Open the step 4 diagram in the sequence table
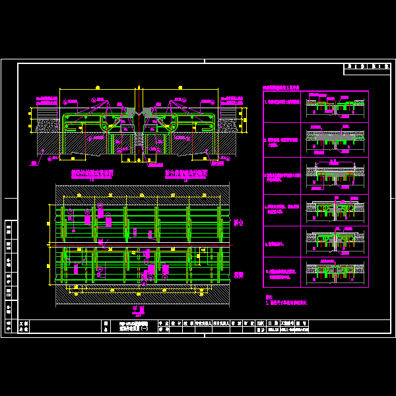 point(335,210)
